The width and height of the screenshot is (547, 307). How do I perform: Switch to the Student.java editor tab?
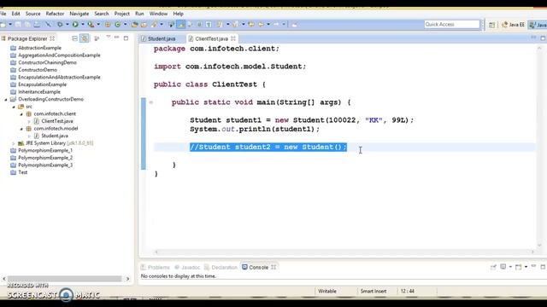click(x=162, y=38)
